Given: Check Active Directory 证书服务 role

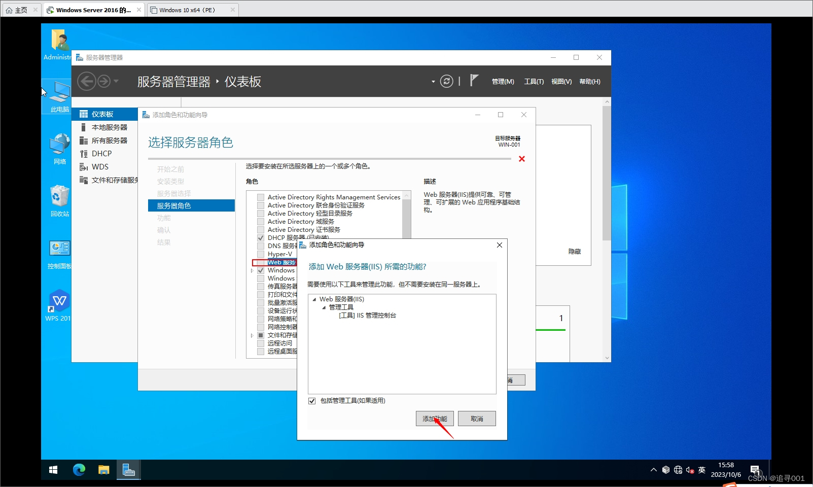Looking at the screenshot, I should (x=261, y=230).
